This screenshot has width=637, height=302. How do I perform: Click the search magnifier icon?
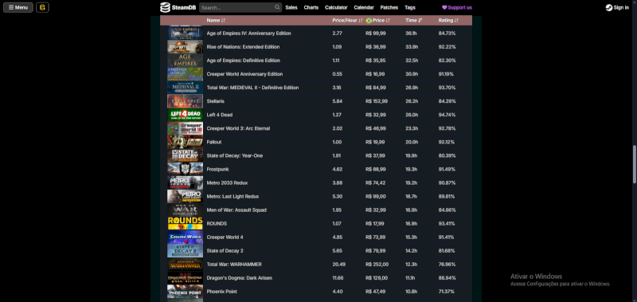coord(277,7)
